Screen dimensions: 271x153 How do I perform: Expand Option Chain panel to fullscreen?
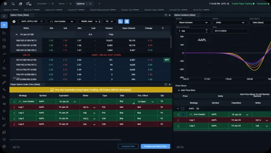166,15
